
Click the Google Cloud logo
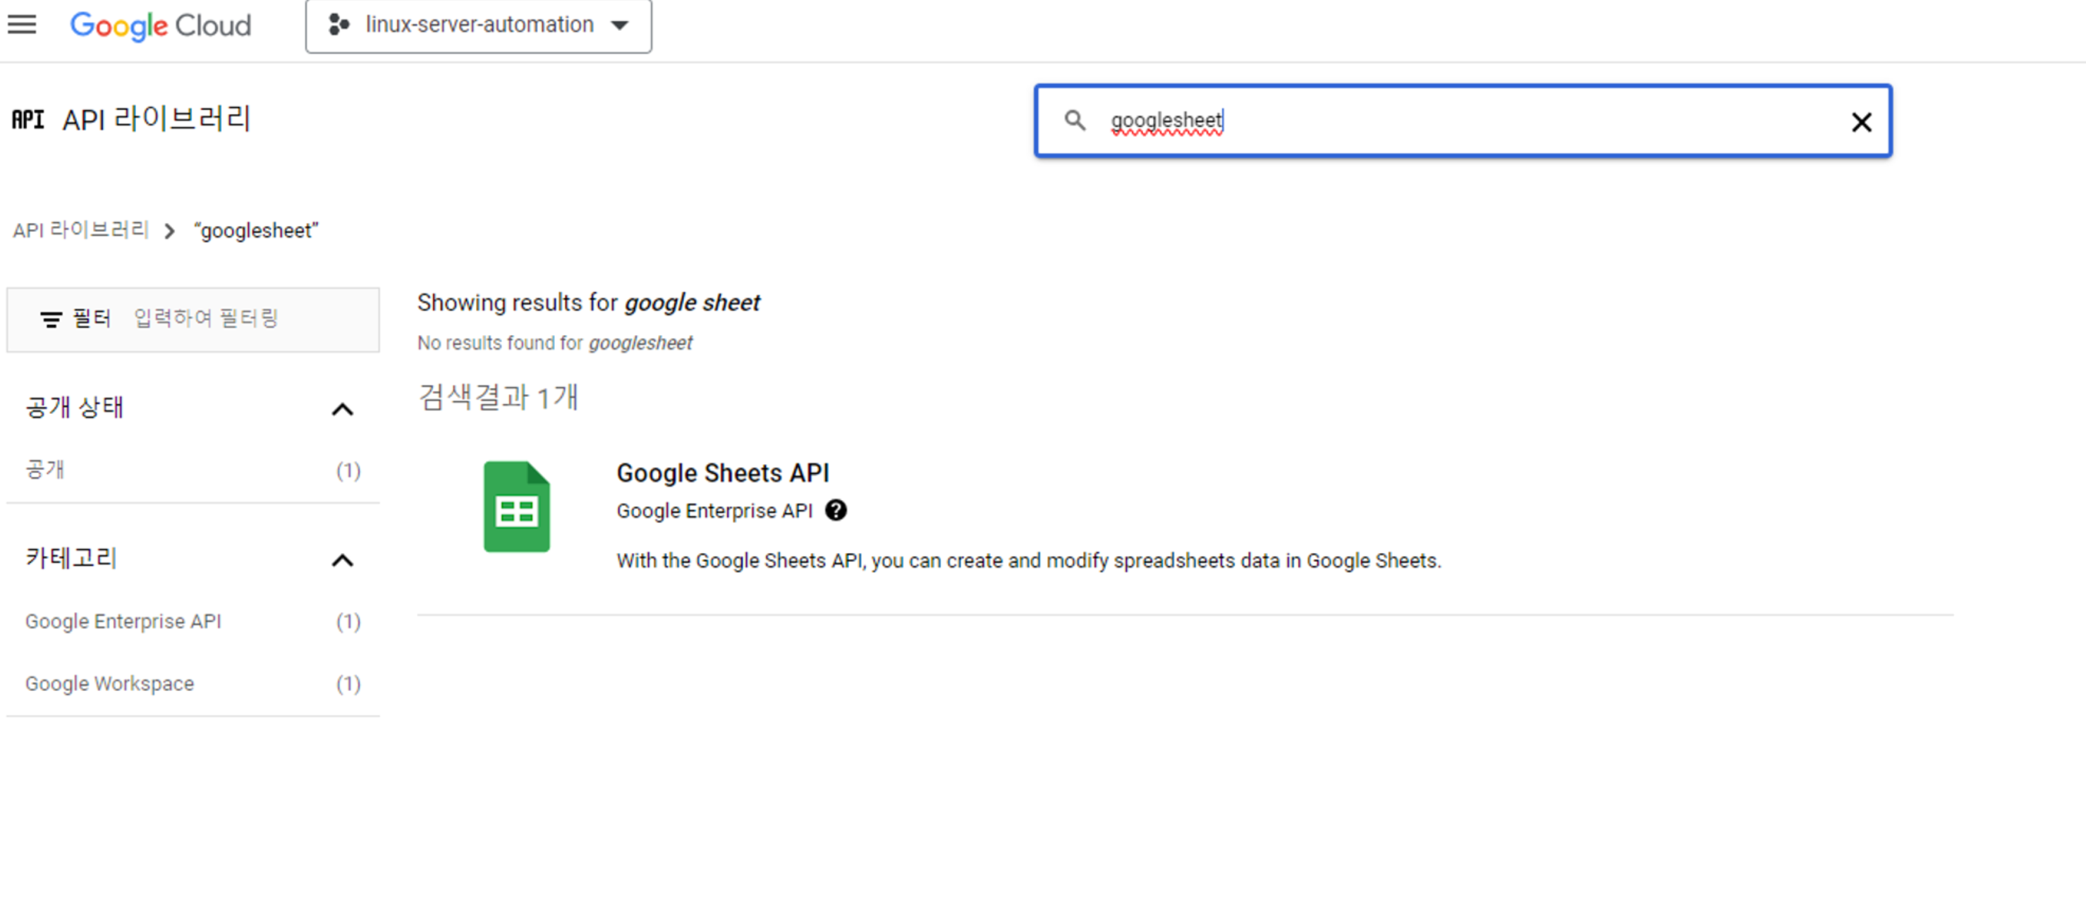coord(160,25)
